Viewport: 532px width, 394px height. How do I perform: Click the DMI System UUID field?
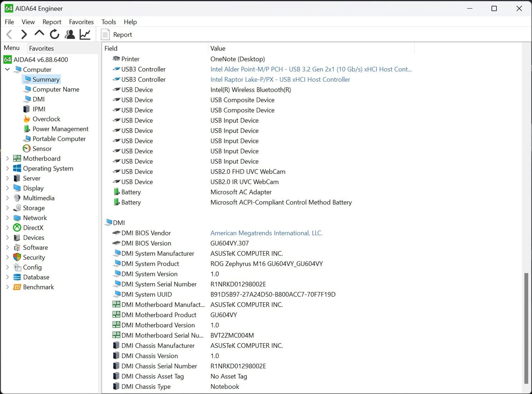[147, 294]
